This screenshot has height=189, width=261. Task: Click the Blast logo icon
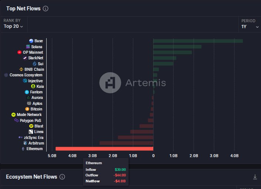click(31, 126)
